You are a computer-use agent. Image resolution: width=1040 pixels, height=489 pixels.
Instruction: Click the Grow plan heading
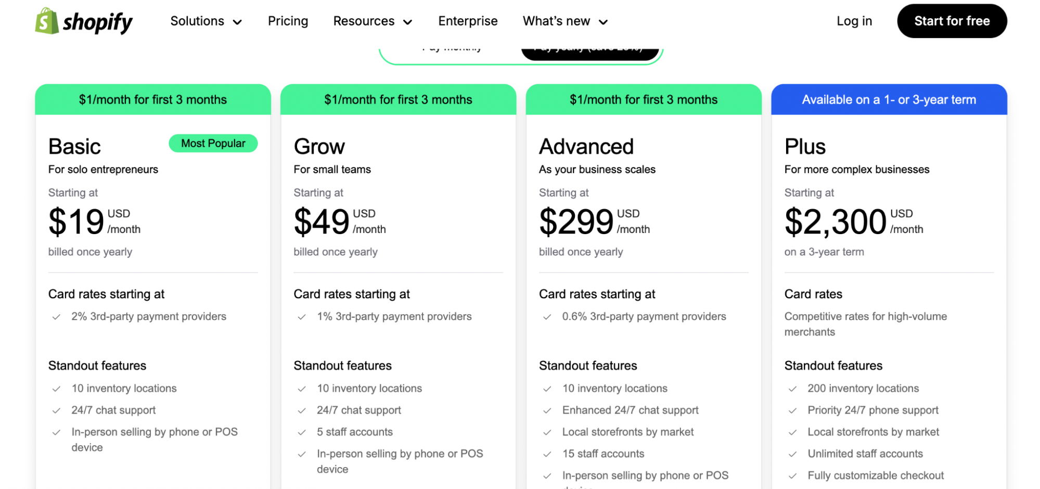click(319, 147)
